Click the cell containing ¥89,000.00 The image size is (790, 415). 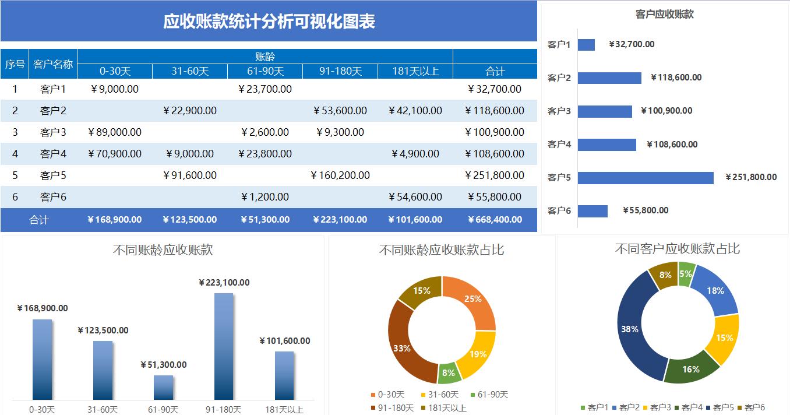(x=115, y=132)
